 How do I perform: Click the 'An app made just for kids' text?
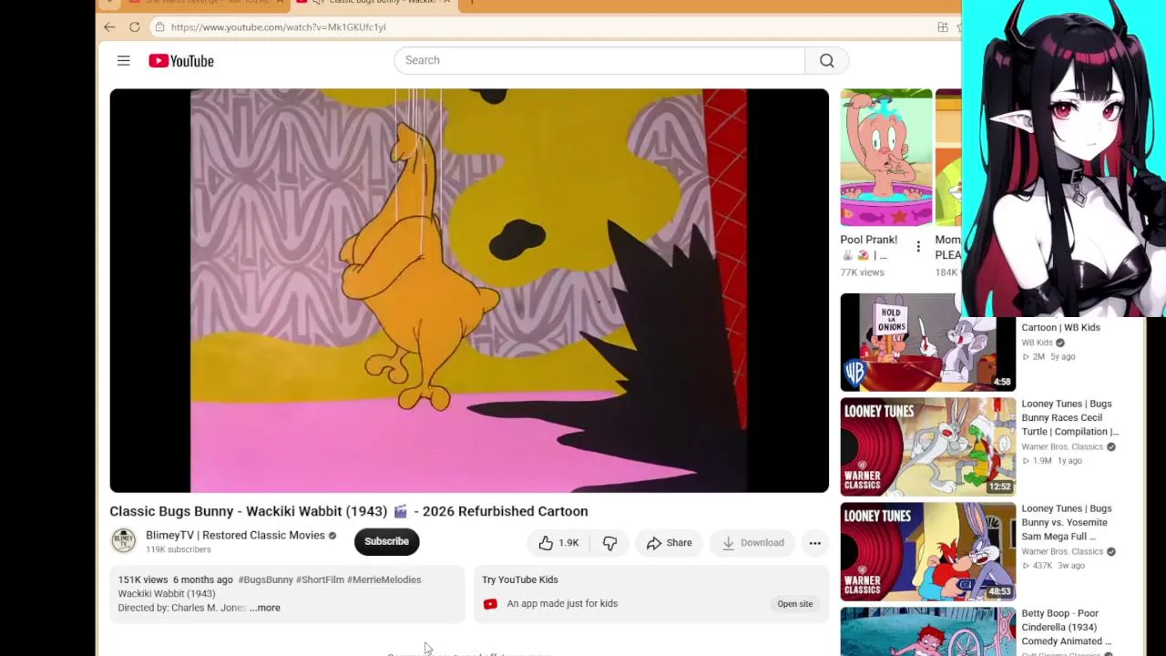pos(562,604)
